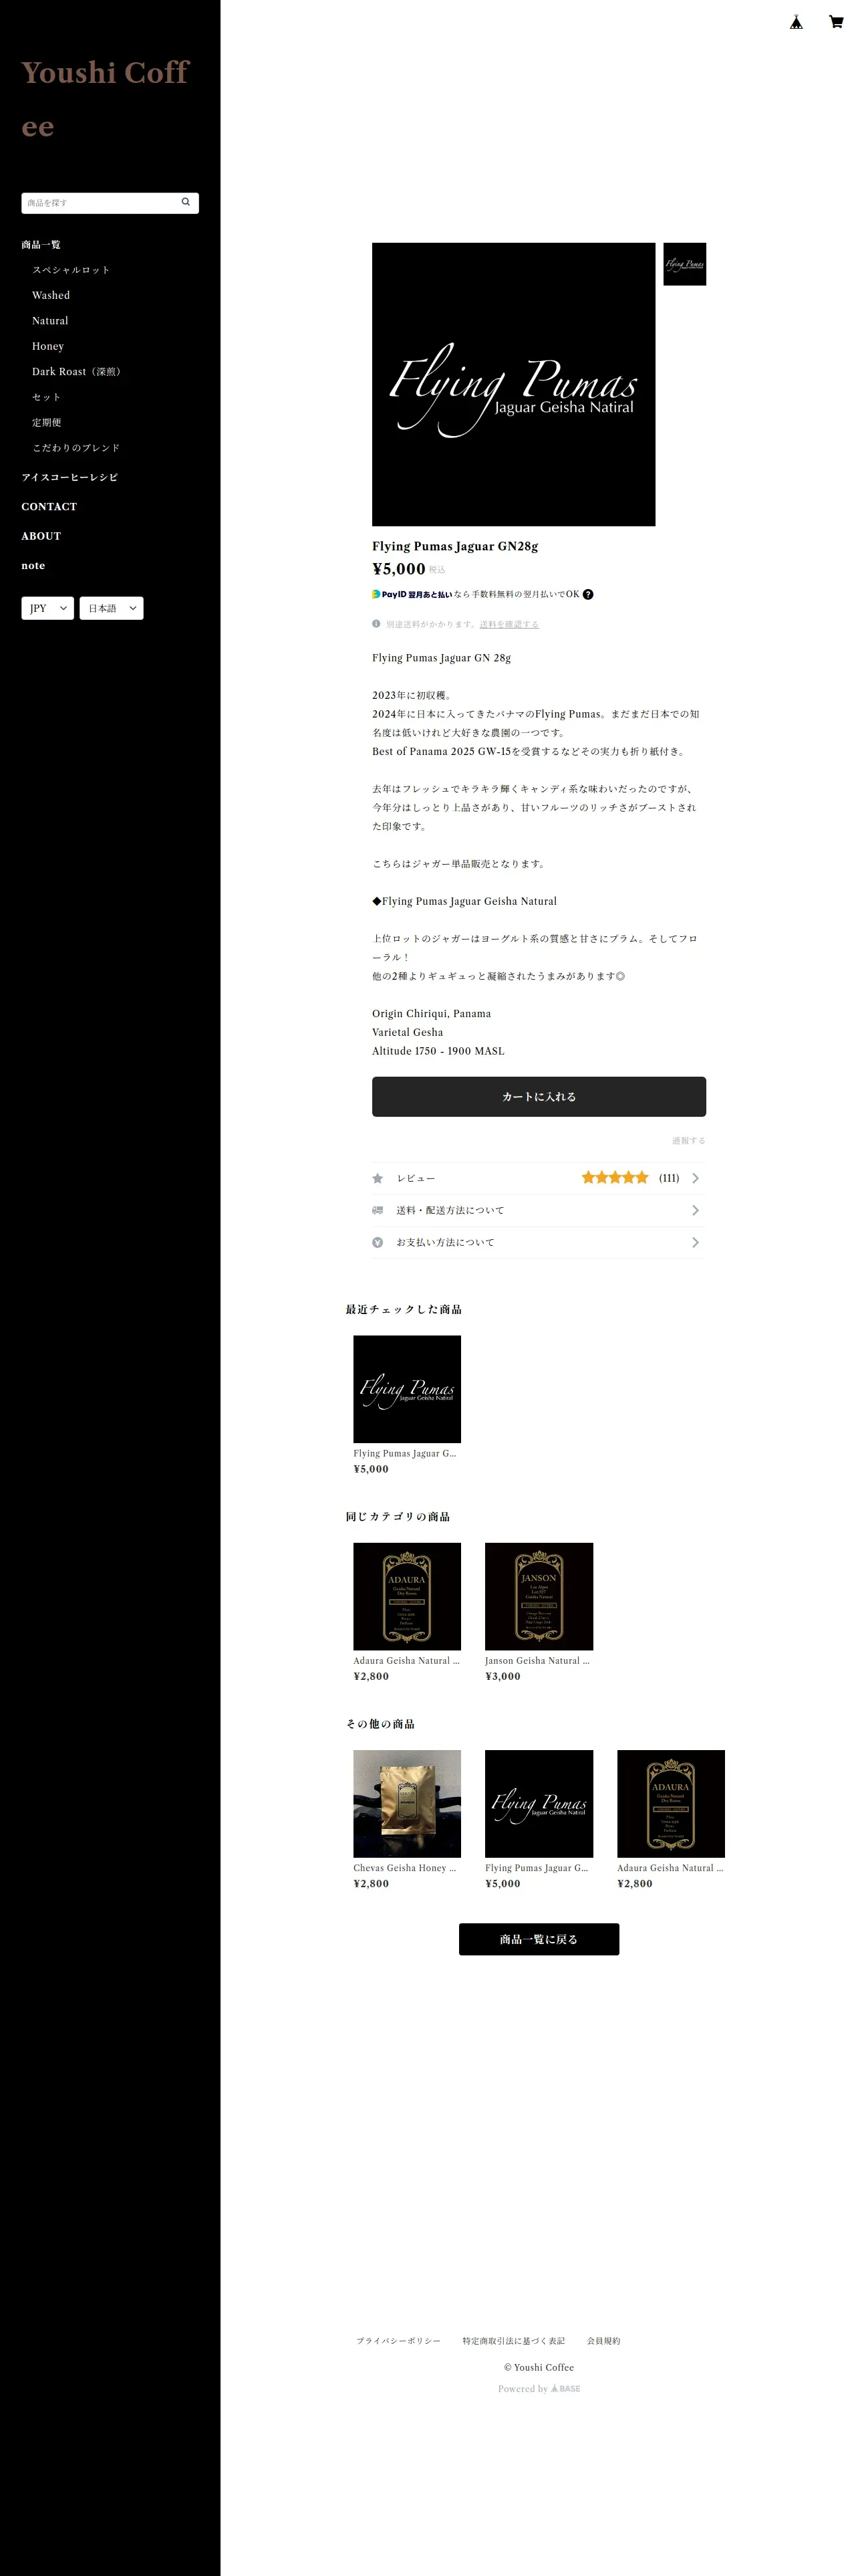Open the shopping cart icon
Screen dimensions: 858x2576
coord(836,22)
